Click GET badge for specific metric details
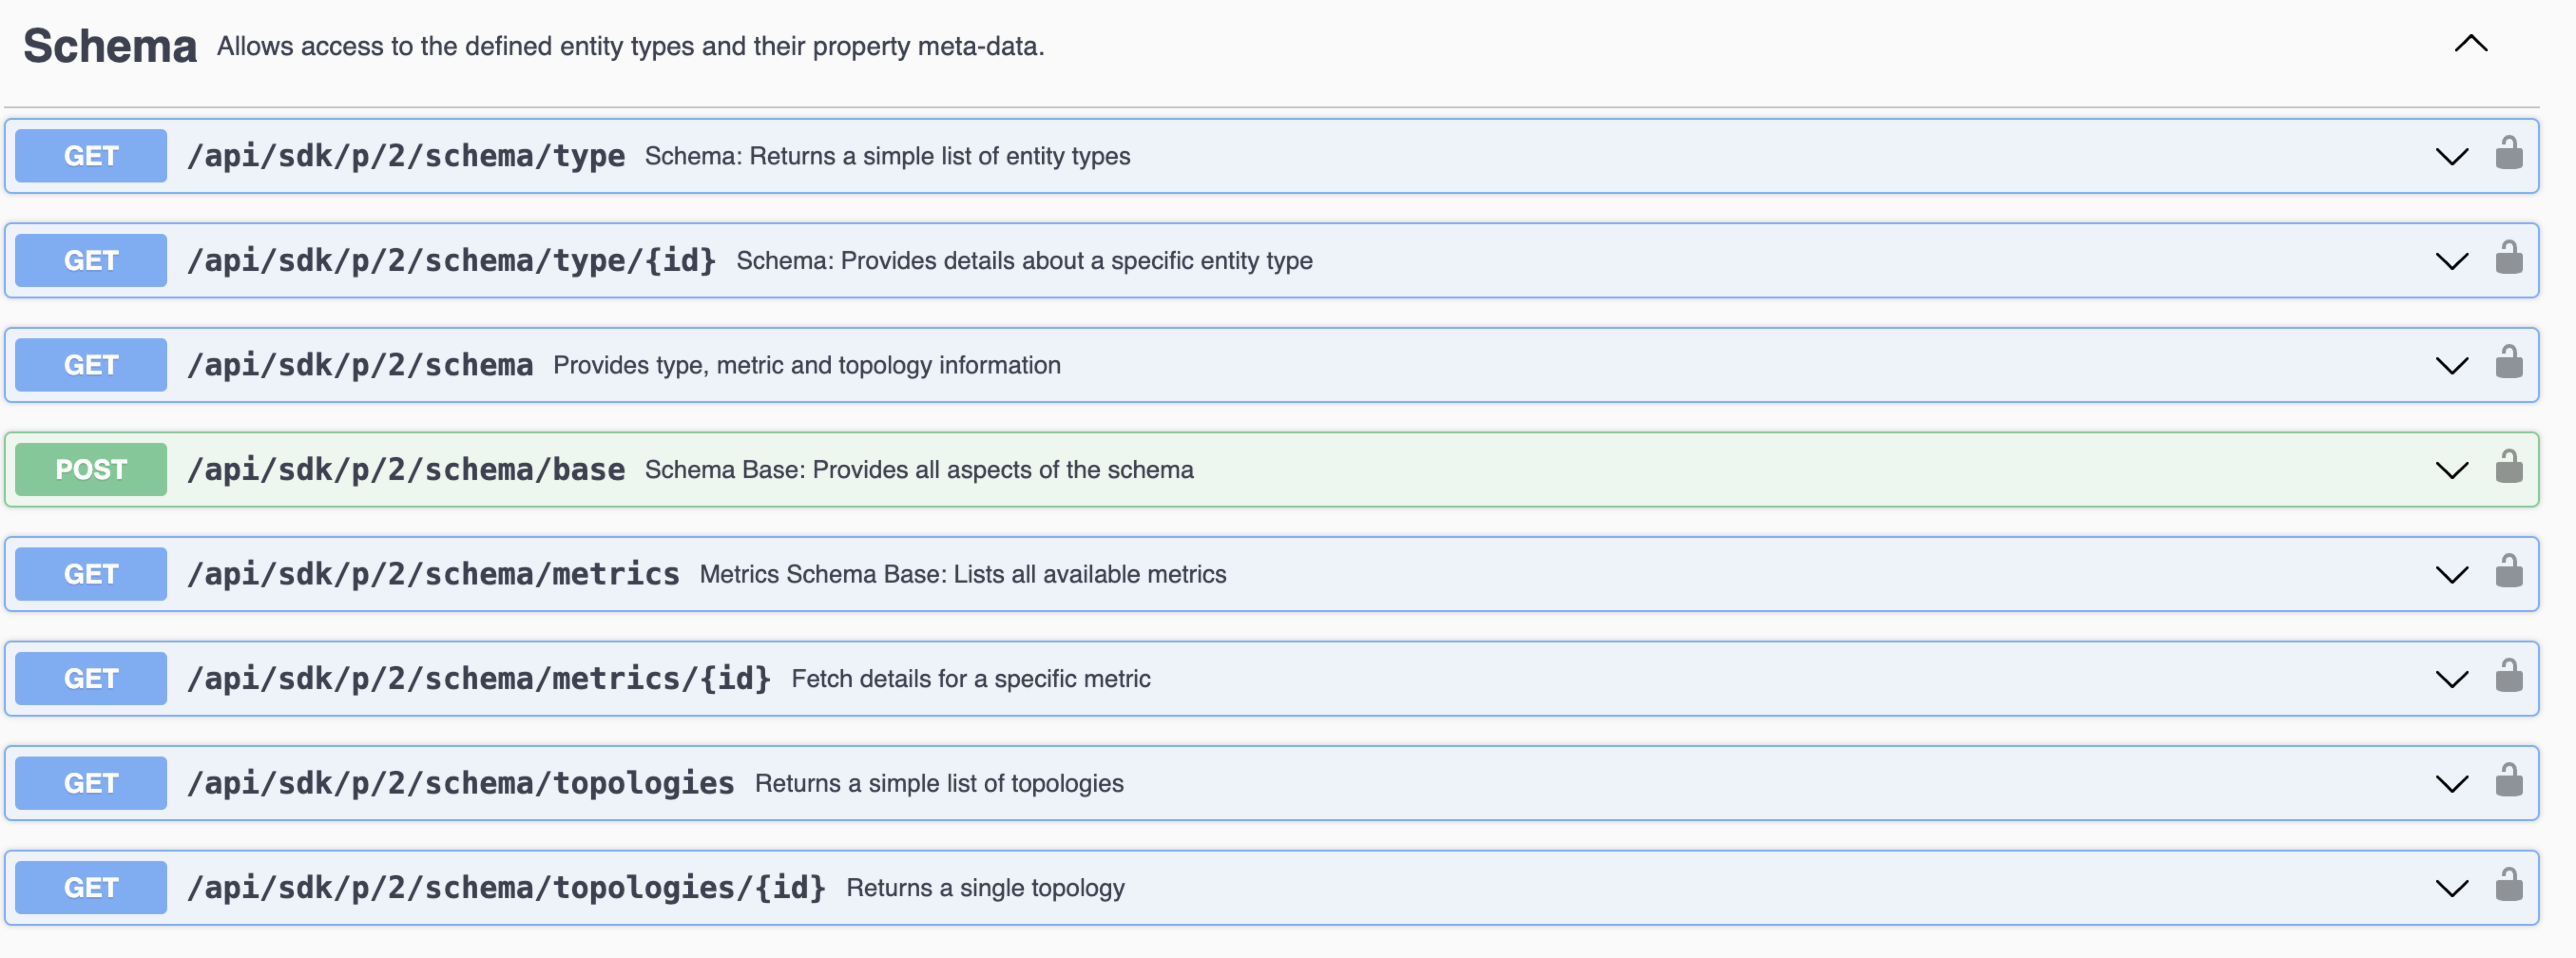The image size is (2576, 958). [91, 678]
